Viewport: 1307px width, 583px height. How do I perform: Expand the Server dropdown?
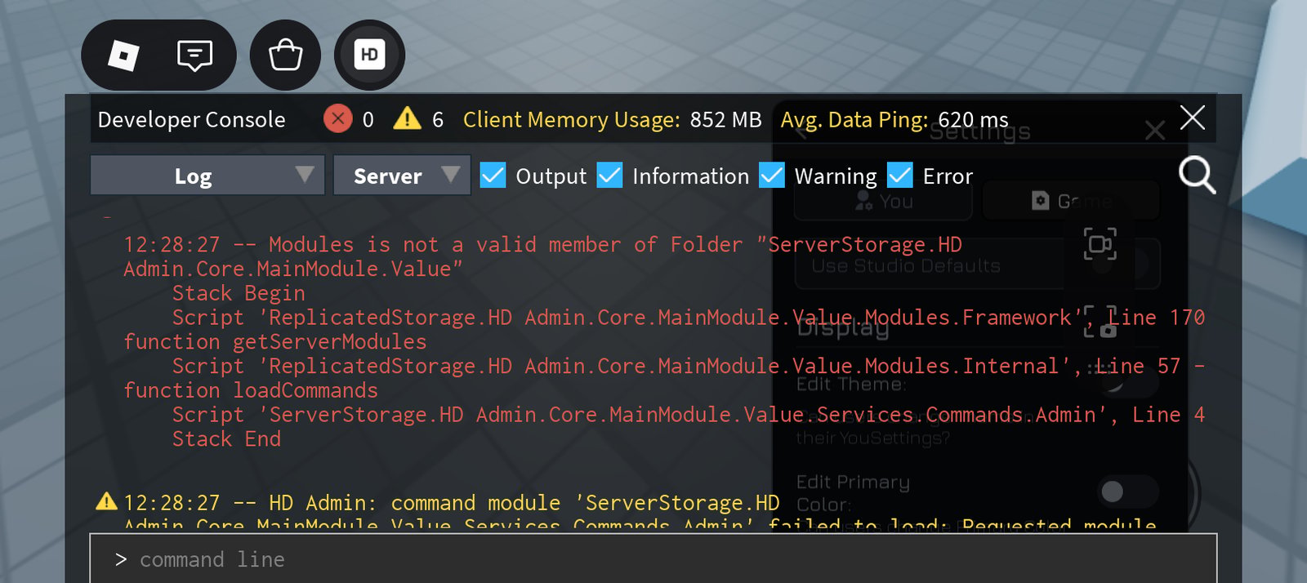point(402,176)
